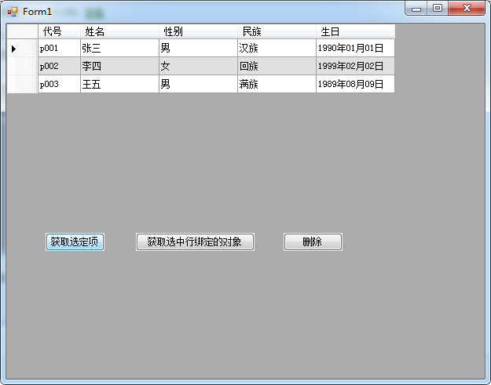Viewport: 491px width, 385px height.
Task: Click the top-left select-all grid corner
Action: (x=22, y=31)
